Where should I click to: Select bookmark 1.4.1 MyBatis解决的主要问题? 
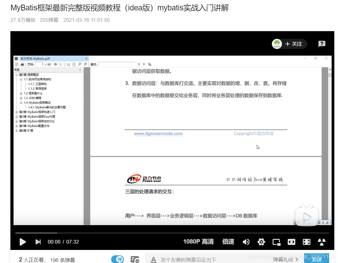pyautogui.click(x=47, y=108)
